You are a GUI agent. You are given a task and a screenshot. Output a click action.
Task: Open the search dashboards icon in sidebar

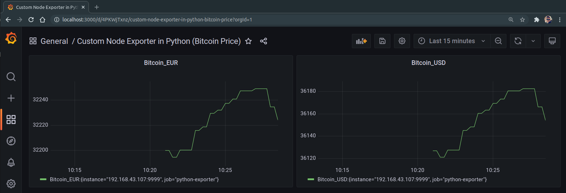pyautogui.click(x=11, y=77)
